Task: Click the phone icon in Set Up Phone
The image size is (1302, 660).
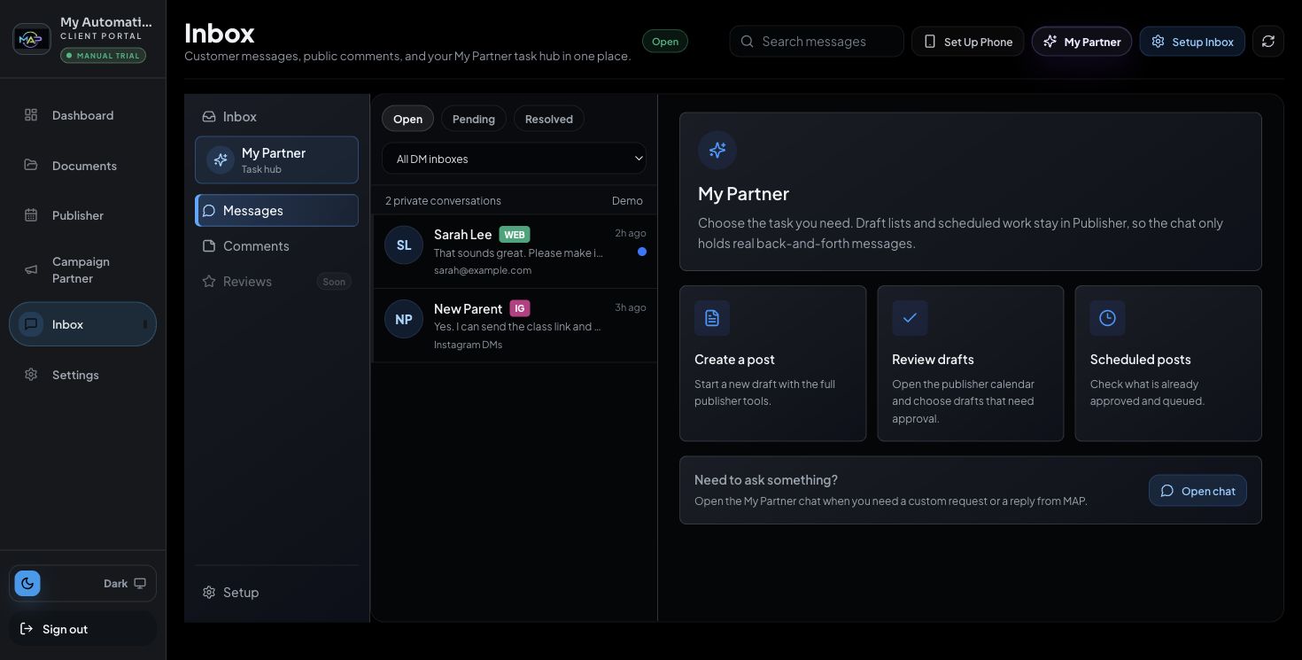Action: 930,42
